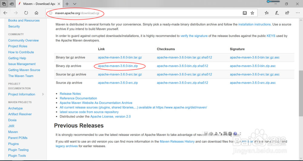Open Plugins sidebar link

tap(13, 144)
